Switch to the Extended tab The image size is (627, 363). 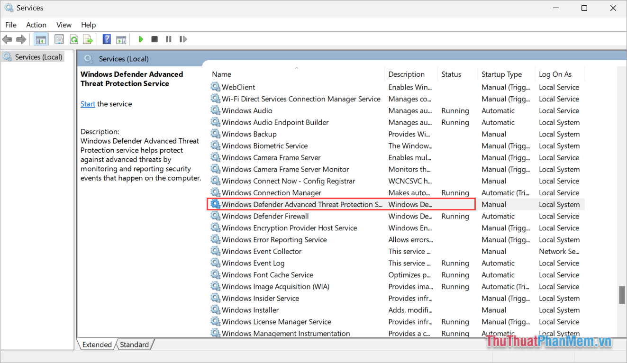pos(97,345)
